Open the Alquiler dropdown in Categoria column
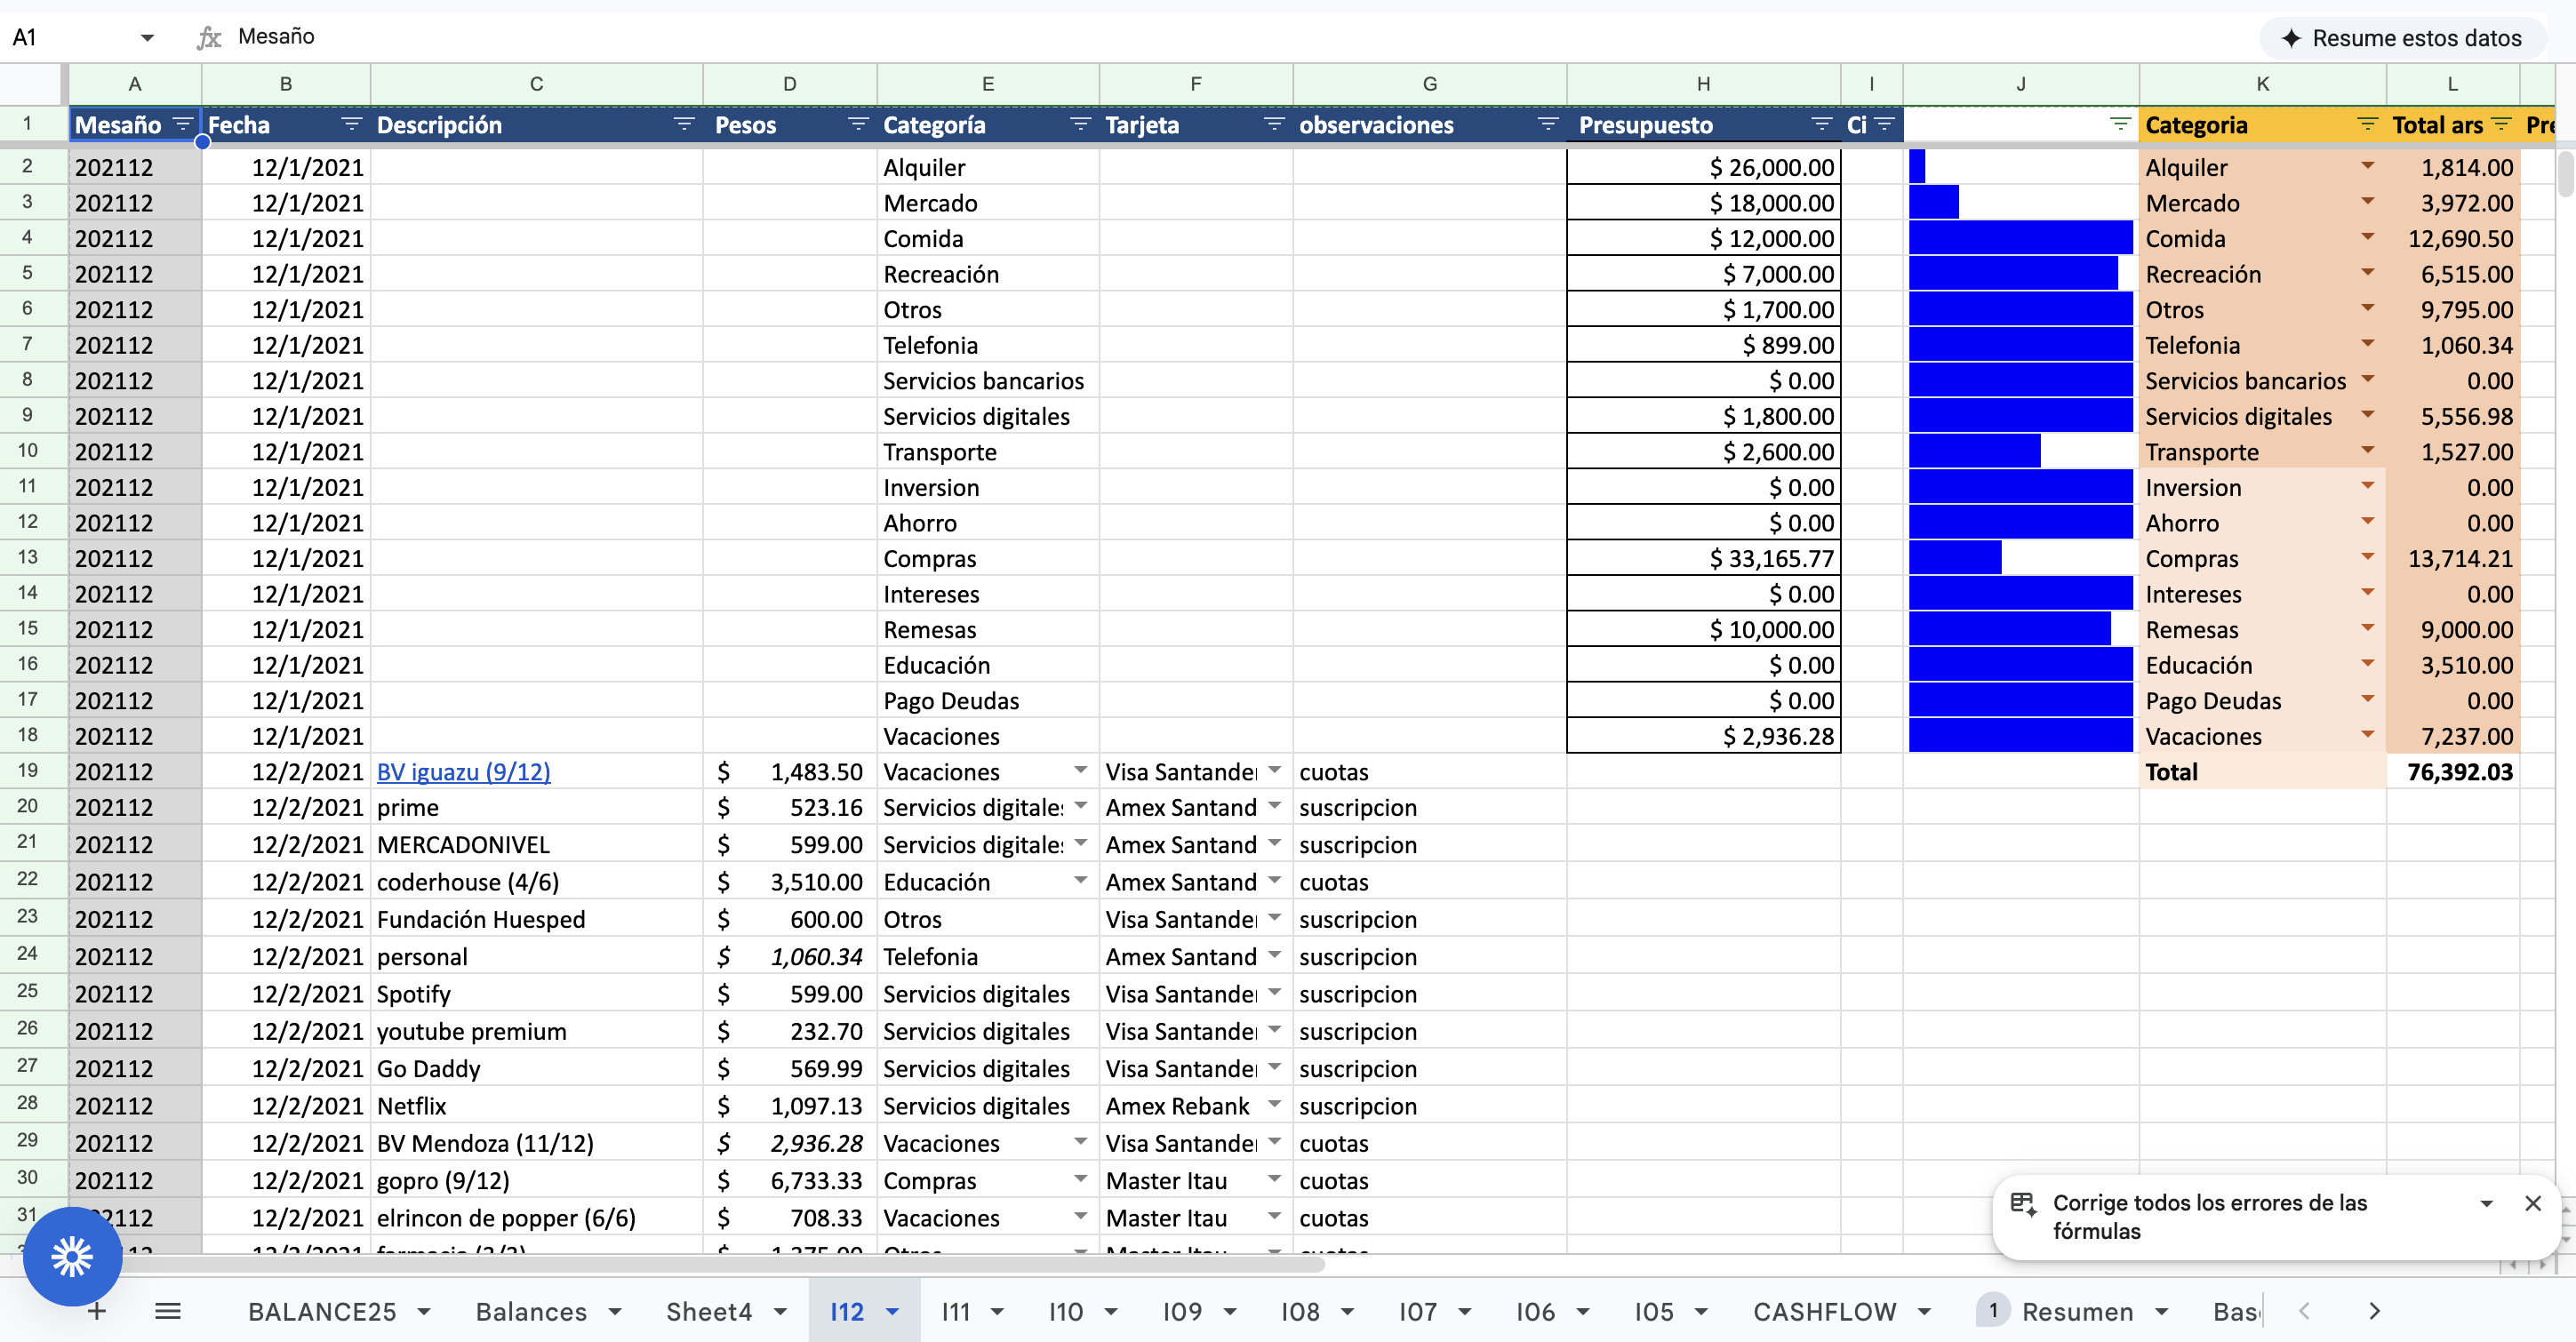Viewport: 2576px width, 1342px height. pyautogui.click(x=2367, y=166)
